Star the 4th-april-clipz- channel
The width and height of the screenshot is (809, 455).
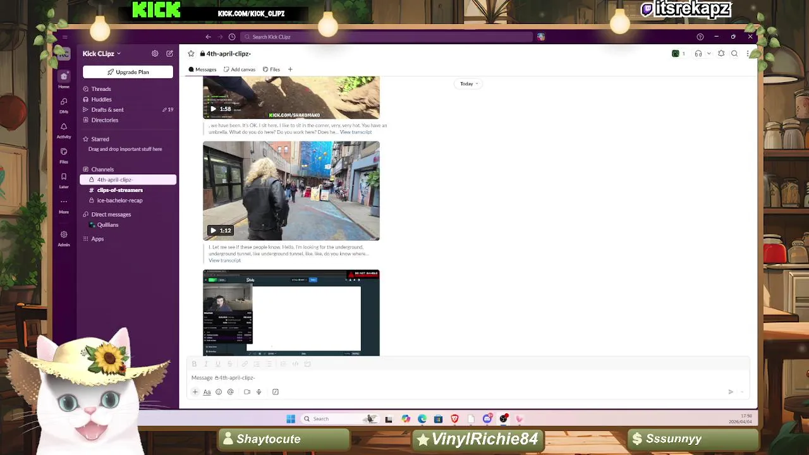coord(191,54)
